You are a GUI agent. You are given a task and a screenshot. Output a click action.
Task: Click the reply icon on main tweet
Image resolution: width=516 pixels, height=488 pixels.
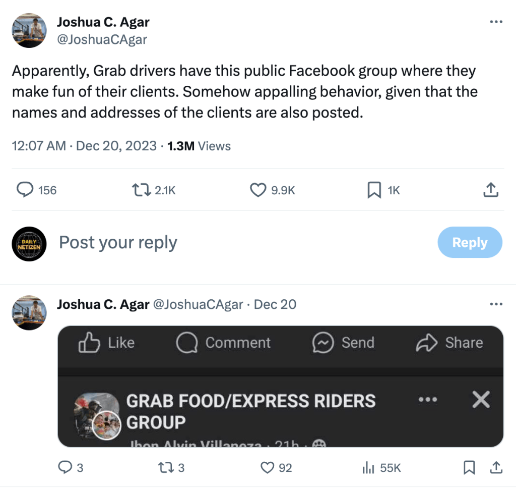point(25,190)
